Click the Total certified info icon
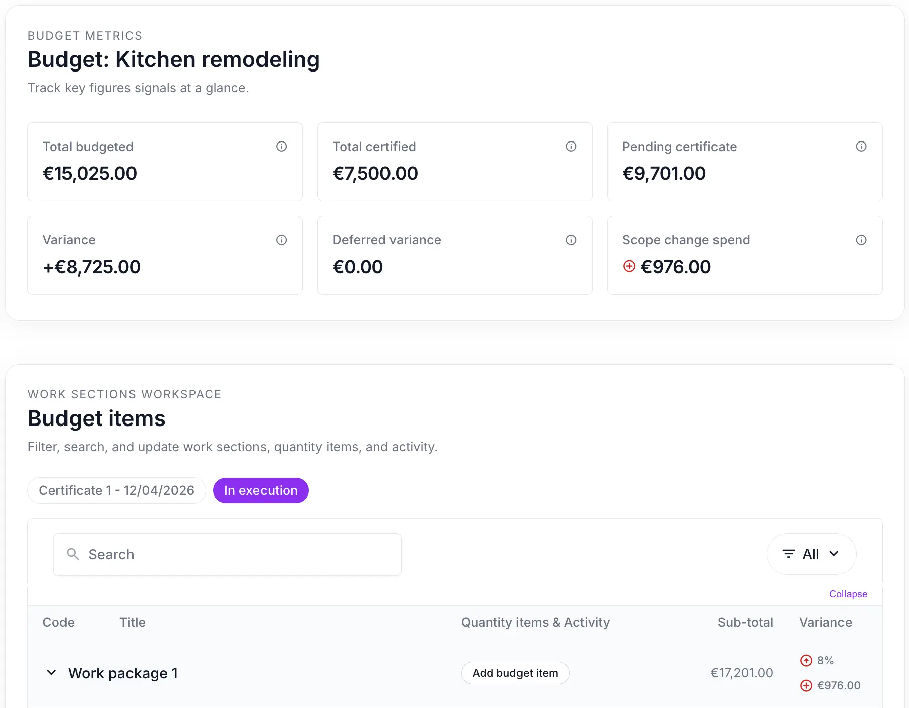The image size is (909, 708). 571,147
